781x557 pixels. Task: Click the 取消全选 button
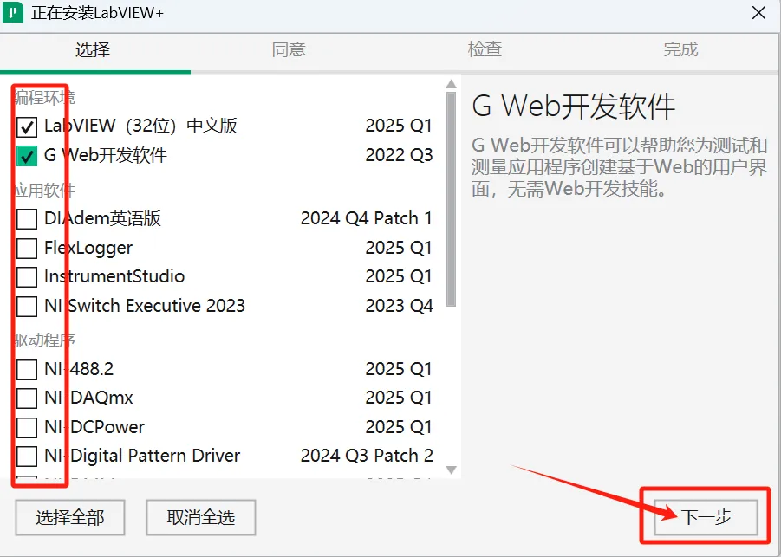click(x=201, y=518)
